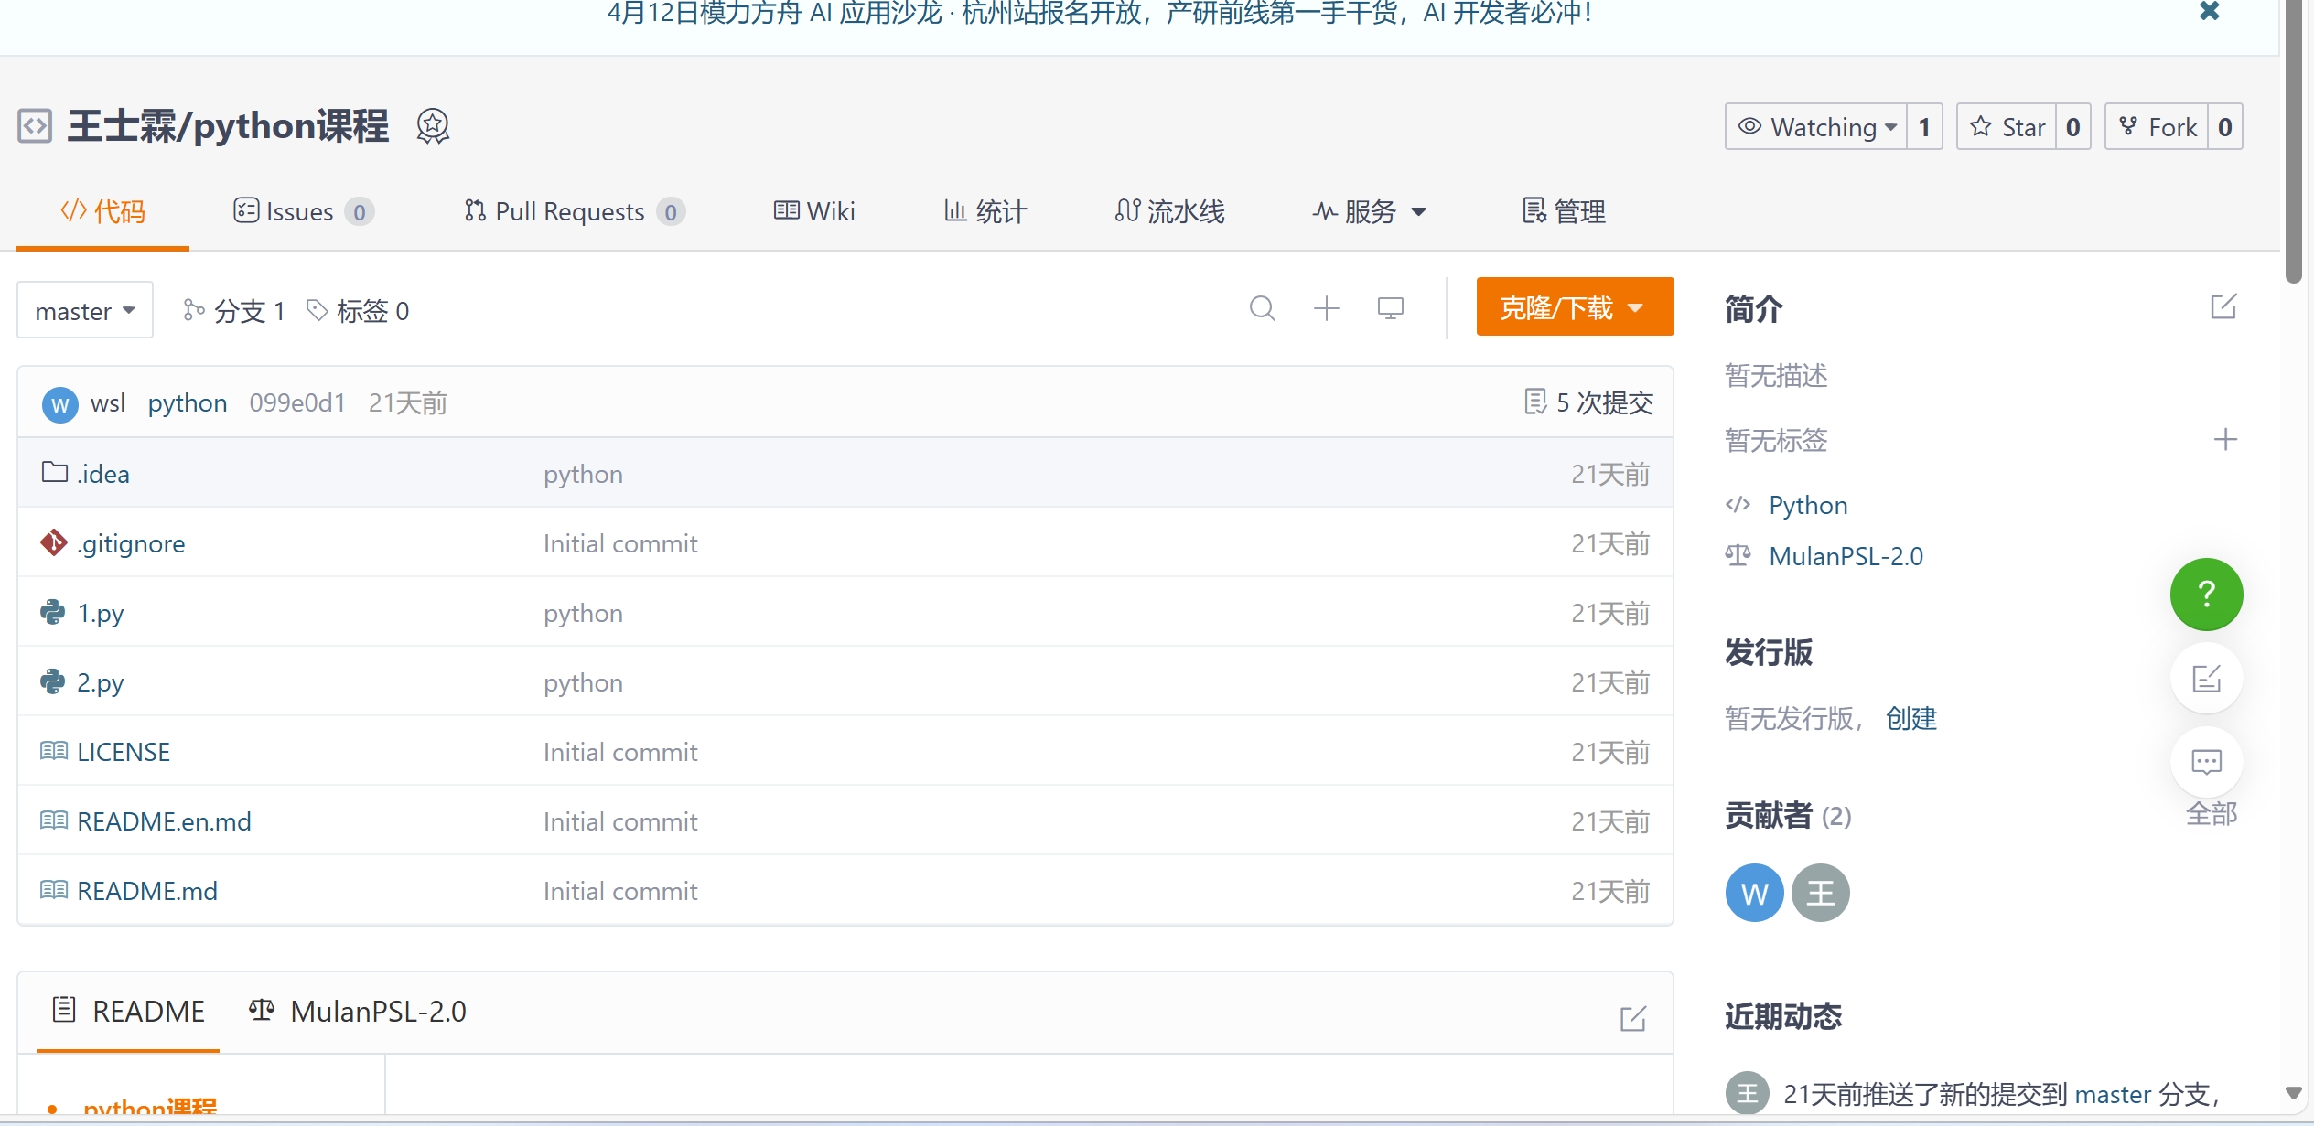Click the recommended project badge icon by title

(x=433, y=126)
